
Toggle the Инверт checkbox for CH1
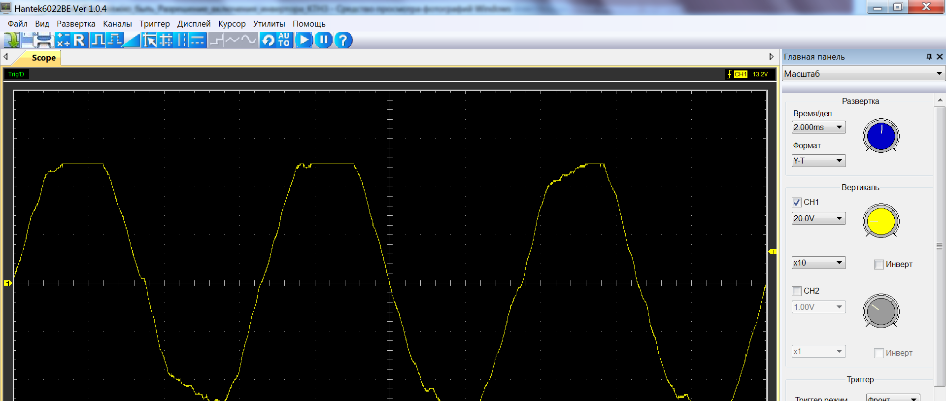(x=879, y=265)
